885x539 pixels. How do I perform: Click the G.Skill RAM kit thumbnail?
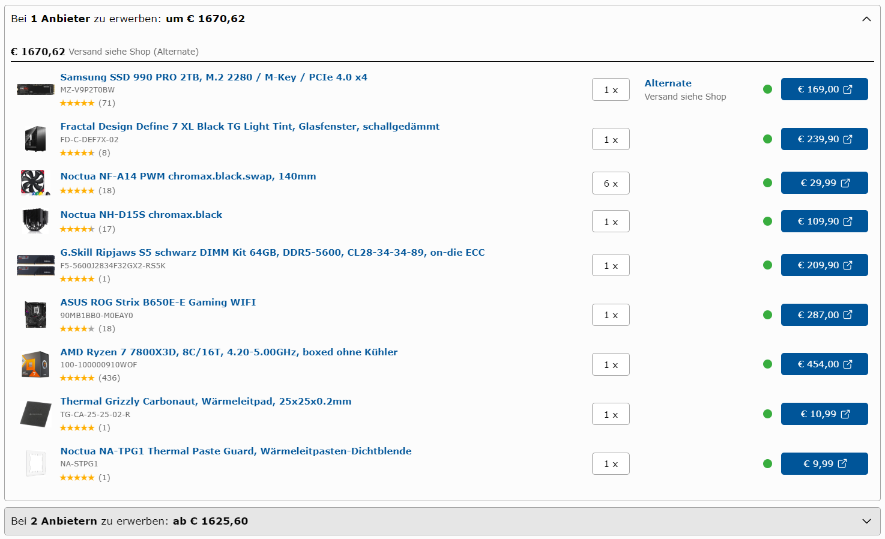coord(35,265)
